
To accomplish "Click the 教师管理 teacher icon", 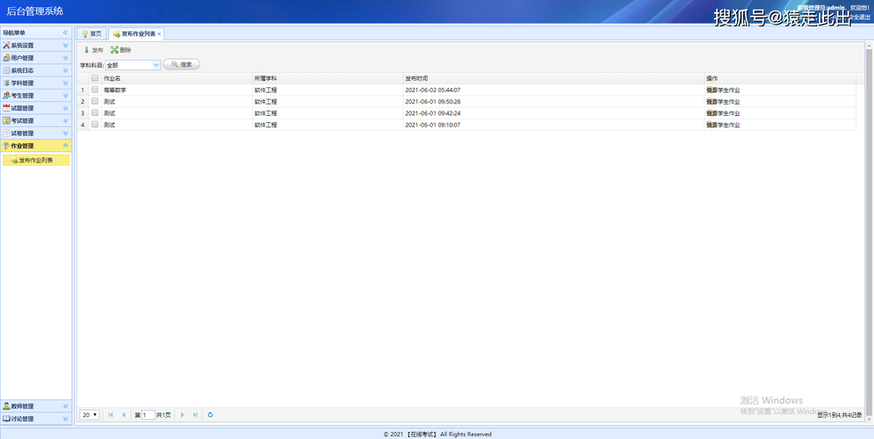I will (6, 407).
